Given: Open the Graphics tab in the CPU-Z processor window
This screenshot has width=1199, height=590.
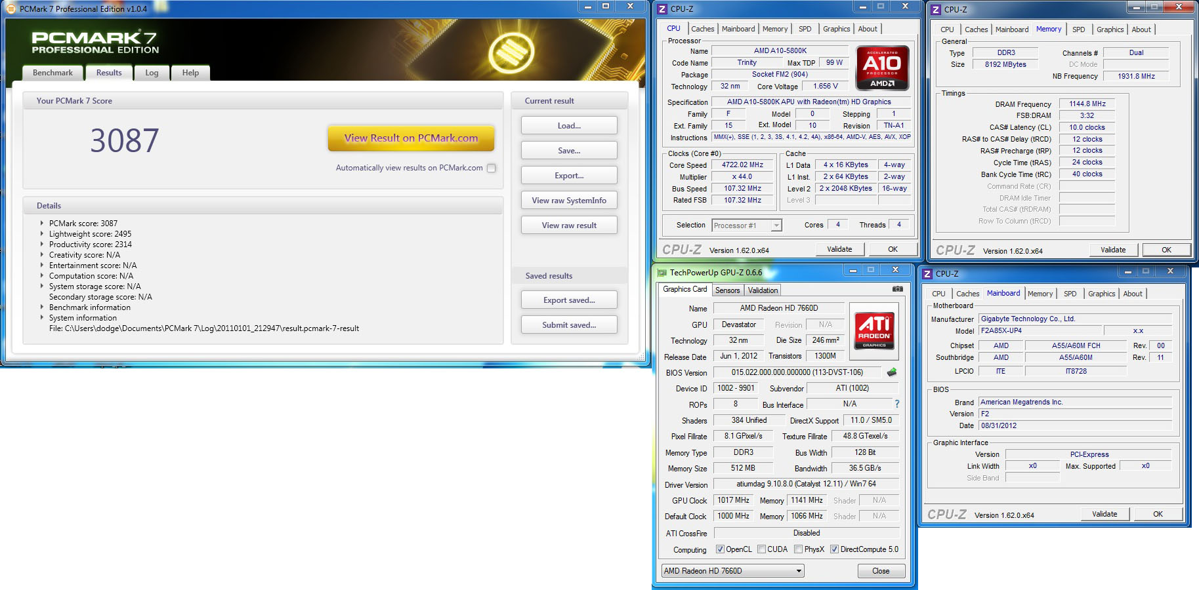Looking at the screenshot, I should point(836,29).
